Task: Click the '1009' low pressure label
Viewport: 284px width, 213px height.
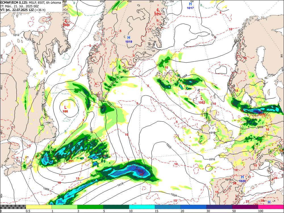Action: (x=66, y=25)
